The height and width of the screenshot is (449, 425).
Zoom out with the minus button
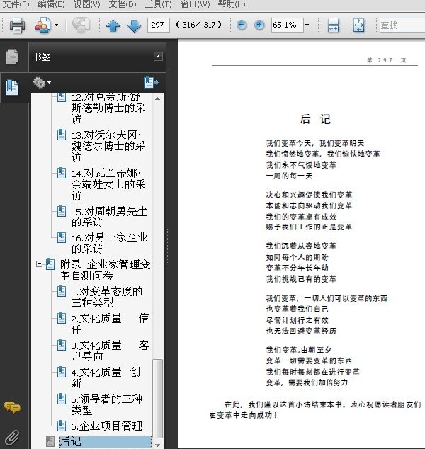point(242,25)
